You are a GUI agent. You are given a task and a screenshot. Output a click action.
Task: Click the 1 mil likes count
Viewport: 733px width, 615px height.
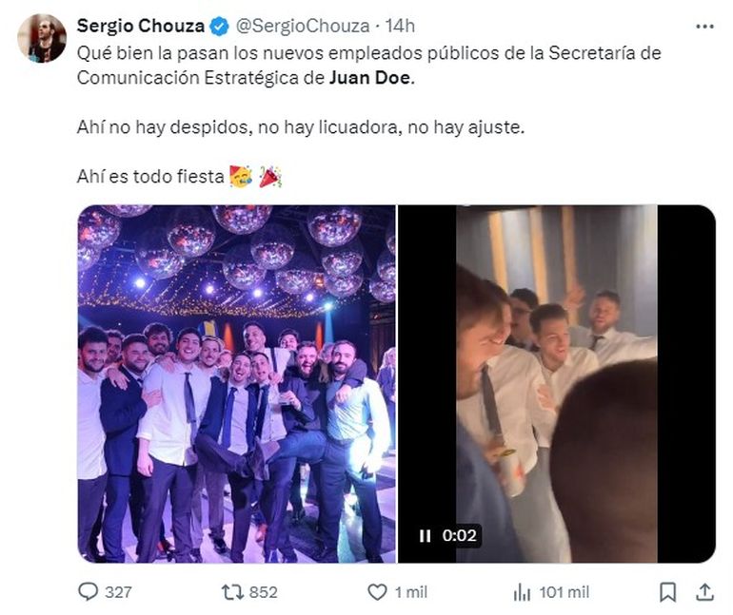click(x=411, y=591)
